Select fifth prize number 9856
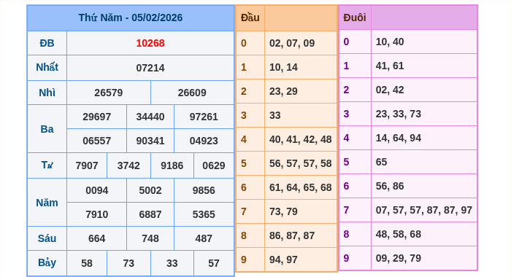The height and width of the screenshot is (277, 511). pos(204,190)
